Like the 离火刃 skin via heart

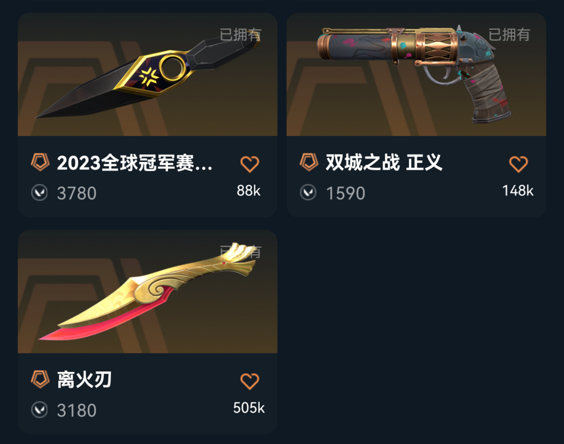249,381
